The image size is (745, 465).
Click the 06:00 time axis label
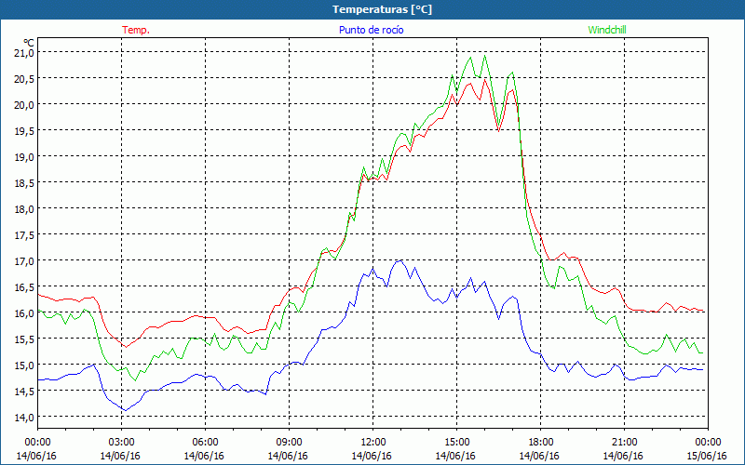(206, 442)
